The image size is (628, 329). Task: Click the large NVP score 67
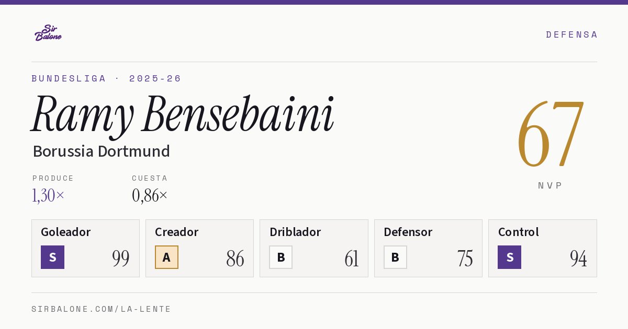coord(551,134)
